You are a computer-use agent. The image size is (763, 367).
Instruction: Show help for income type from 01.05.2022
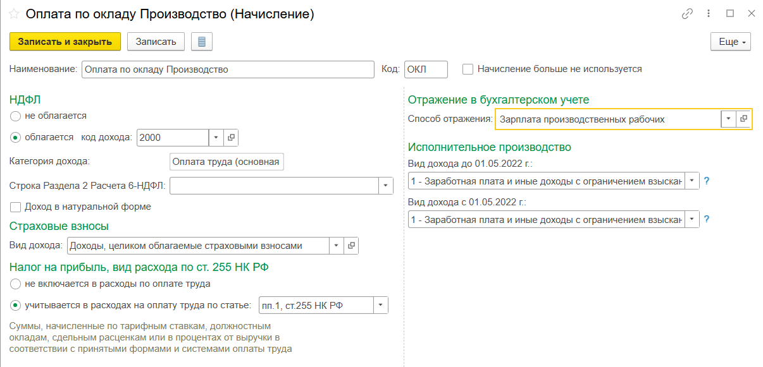(707, 219)
